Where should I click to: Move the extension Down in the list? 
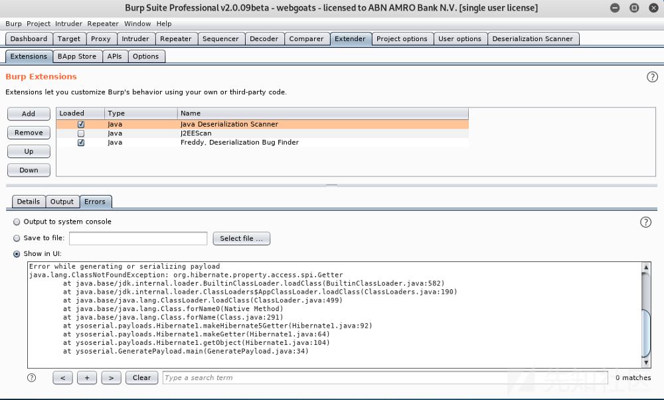pyautogui.click(x=29, y=170)
